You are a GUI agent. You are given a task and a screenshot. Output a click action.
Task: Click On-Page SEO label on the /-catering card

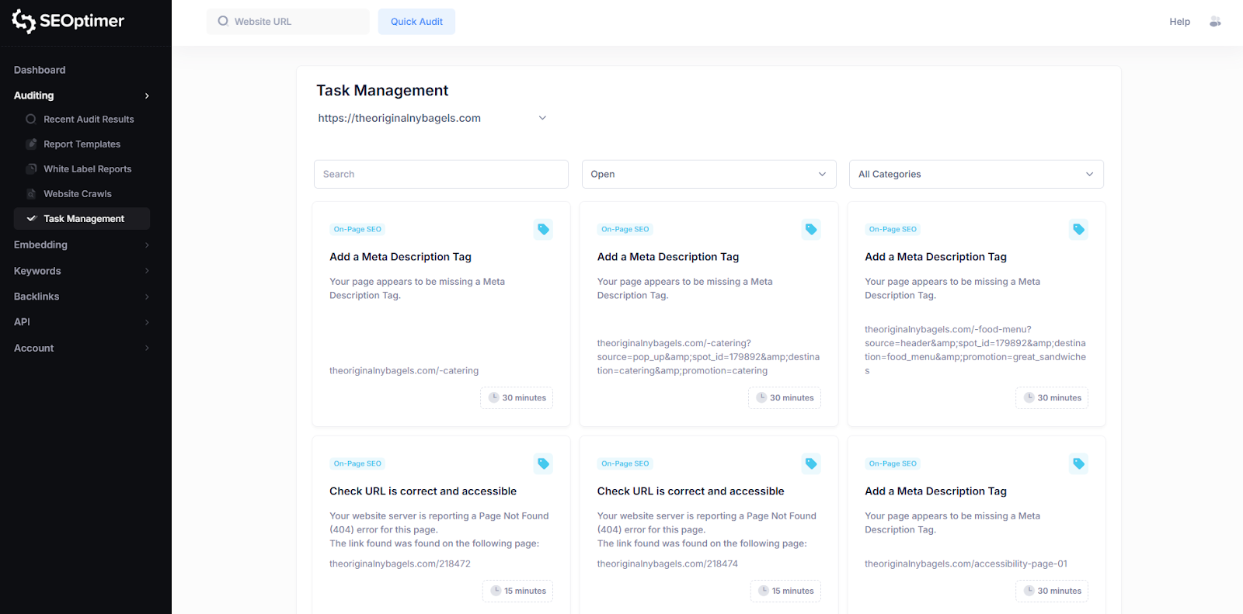[357, 229]
